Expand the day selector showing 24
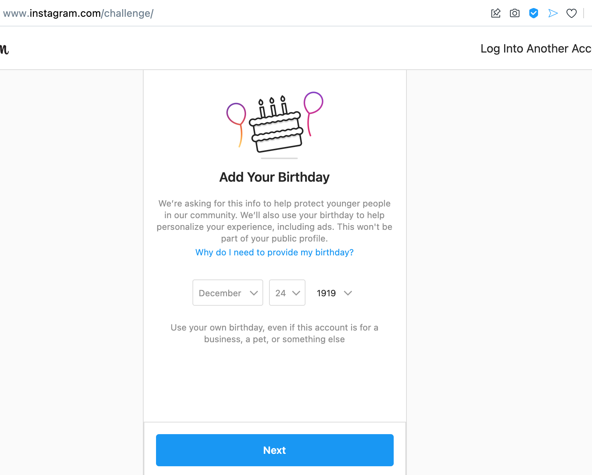This screenshot has width=592, height=475. click(287, 293)
